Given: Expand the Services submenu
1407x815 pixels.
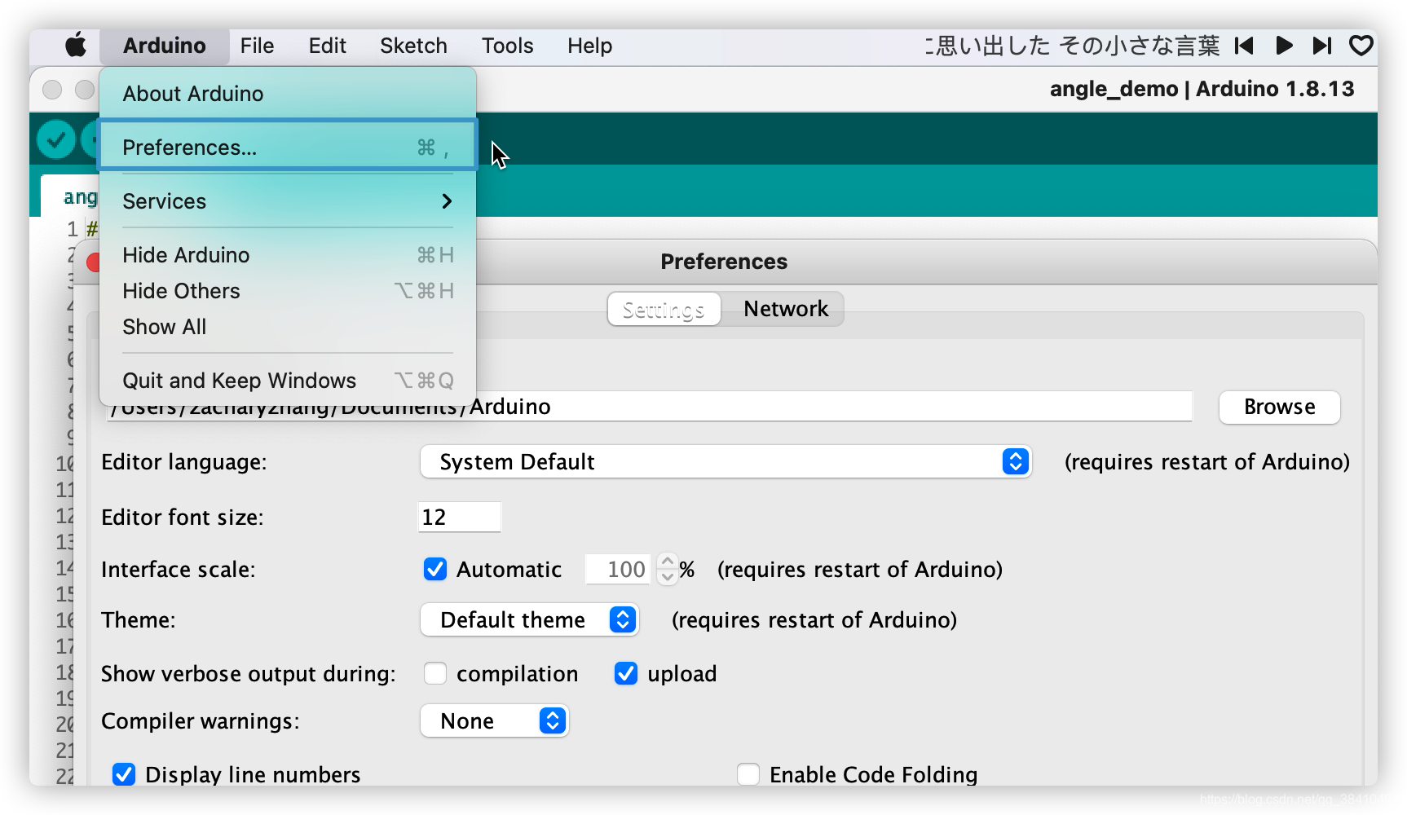Looking at the screenshot, I should (x=288, y=201).
